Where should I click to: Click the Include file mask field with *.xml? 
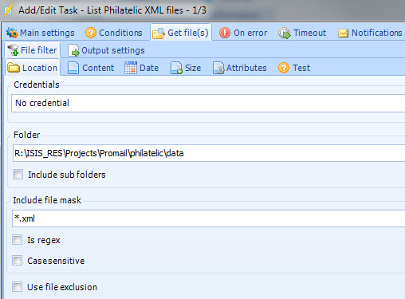[x=209, y=218]
